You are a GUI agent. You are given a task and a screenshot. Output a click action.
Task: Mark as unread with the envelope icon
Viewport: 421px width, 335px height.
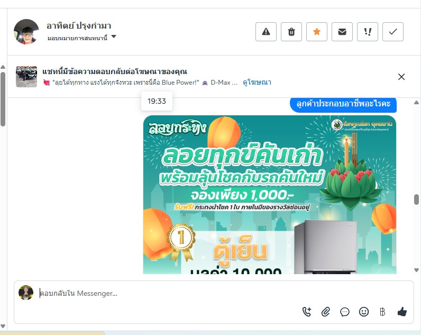[342, 32]
